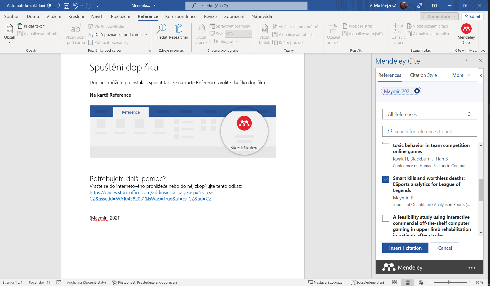
Task: Click Spravovat prameny icon
Action: click(212, 26)
